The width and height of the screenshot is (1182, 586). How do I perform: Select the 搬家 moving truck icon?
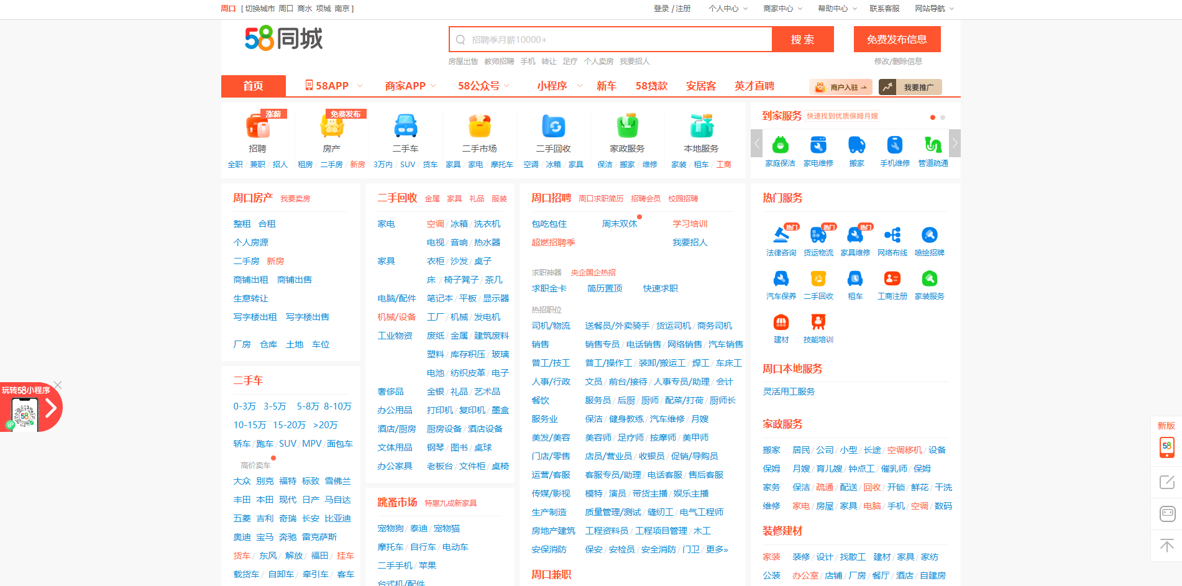[x=857, y=145]
